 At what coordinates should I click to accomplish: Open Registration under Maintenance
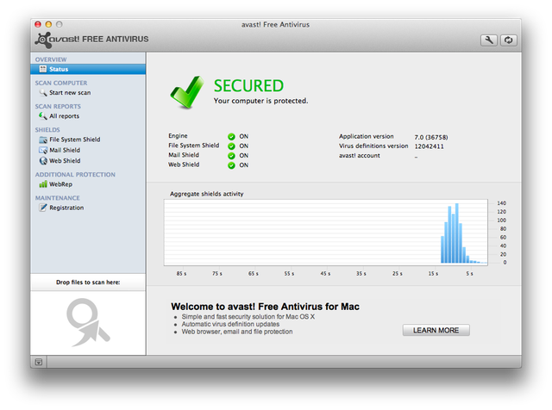pyautogui.click(x=66, y=208)
